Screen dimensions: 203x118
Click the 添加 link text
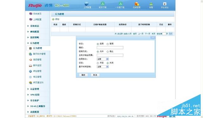point(57,19)
